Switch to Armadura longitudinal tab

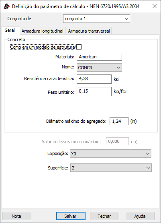coord(42,31)
